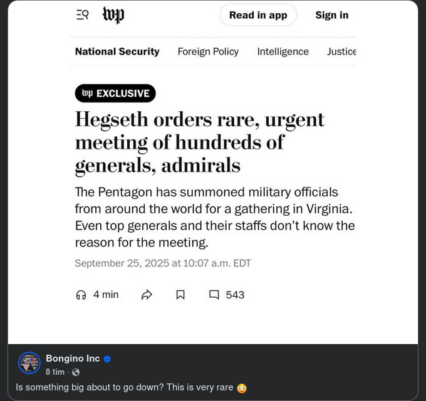Switch to the Foreign Policy section
The width and height of the screenshot is (426, 401).
coord(208,52)
